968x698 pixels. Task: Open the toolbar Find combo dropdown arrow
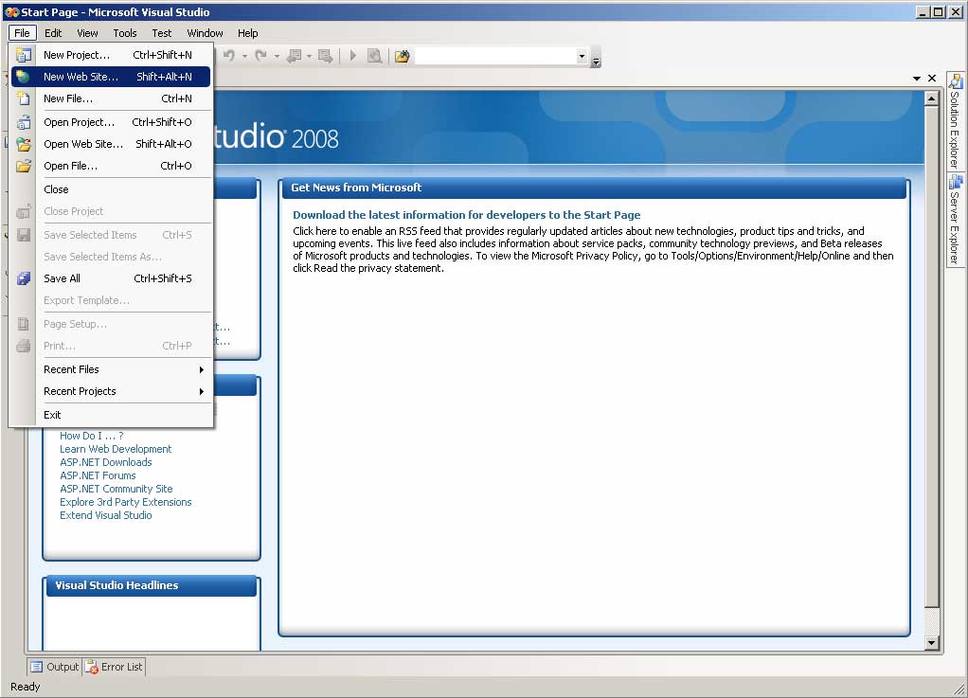click(x=582, y=56)
